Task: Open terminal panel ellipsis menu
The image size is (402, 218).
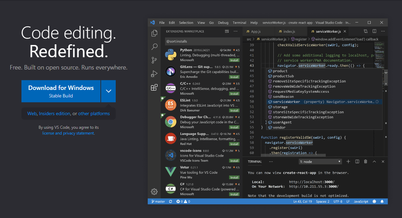Action: coord(271,161)
